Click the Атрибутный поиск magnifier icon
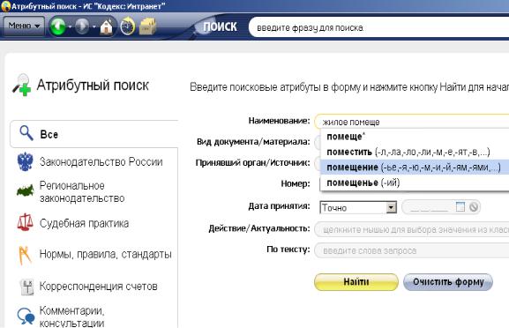 pos(21,85)
